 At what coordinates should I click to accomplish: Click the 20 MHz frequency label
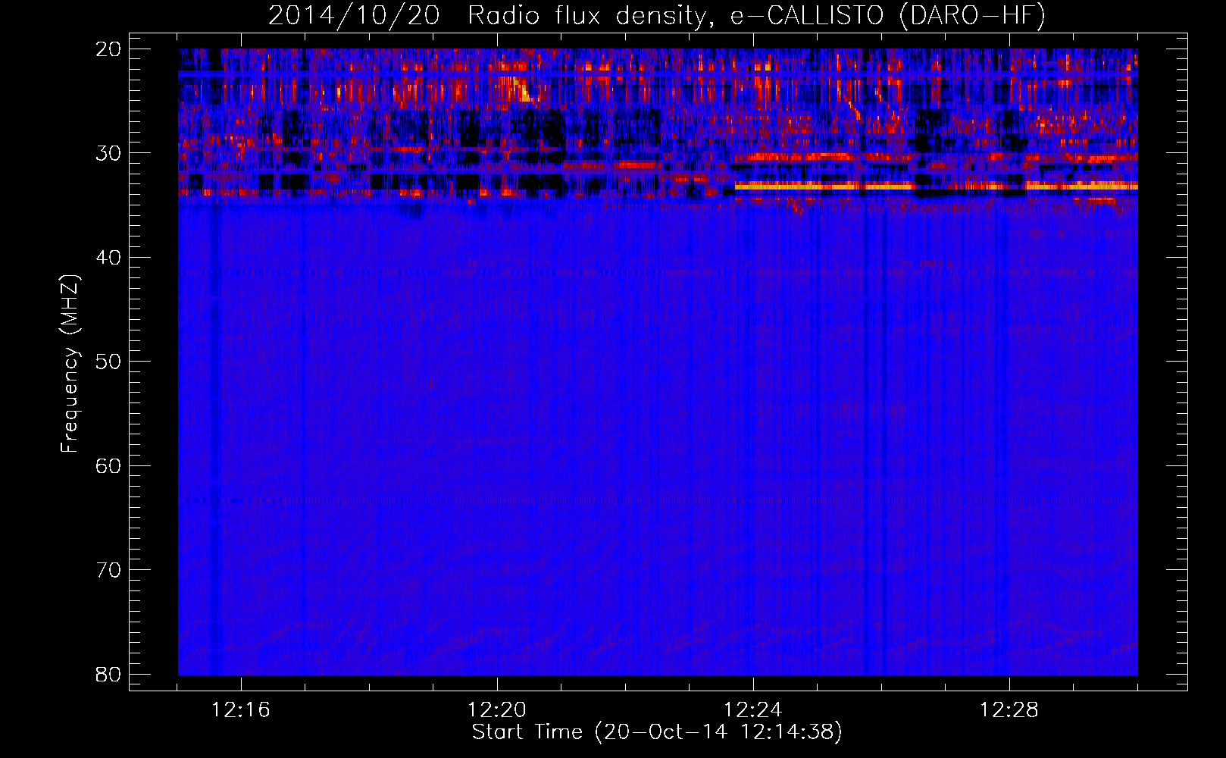(108, 49)
